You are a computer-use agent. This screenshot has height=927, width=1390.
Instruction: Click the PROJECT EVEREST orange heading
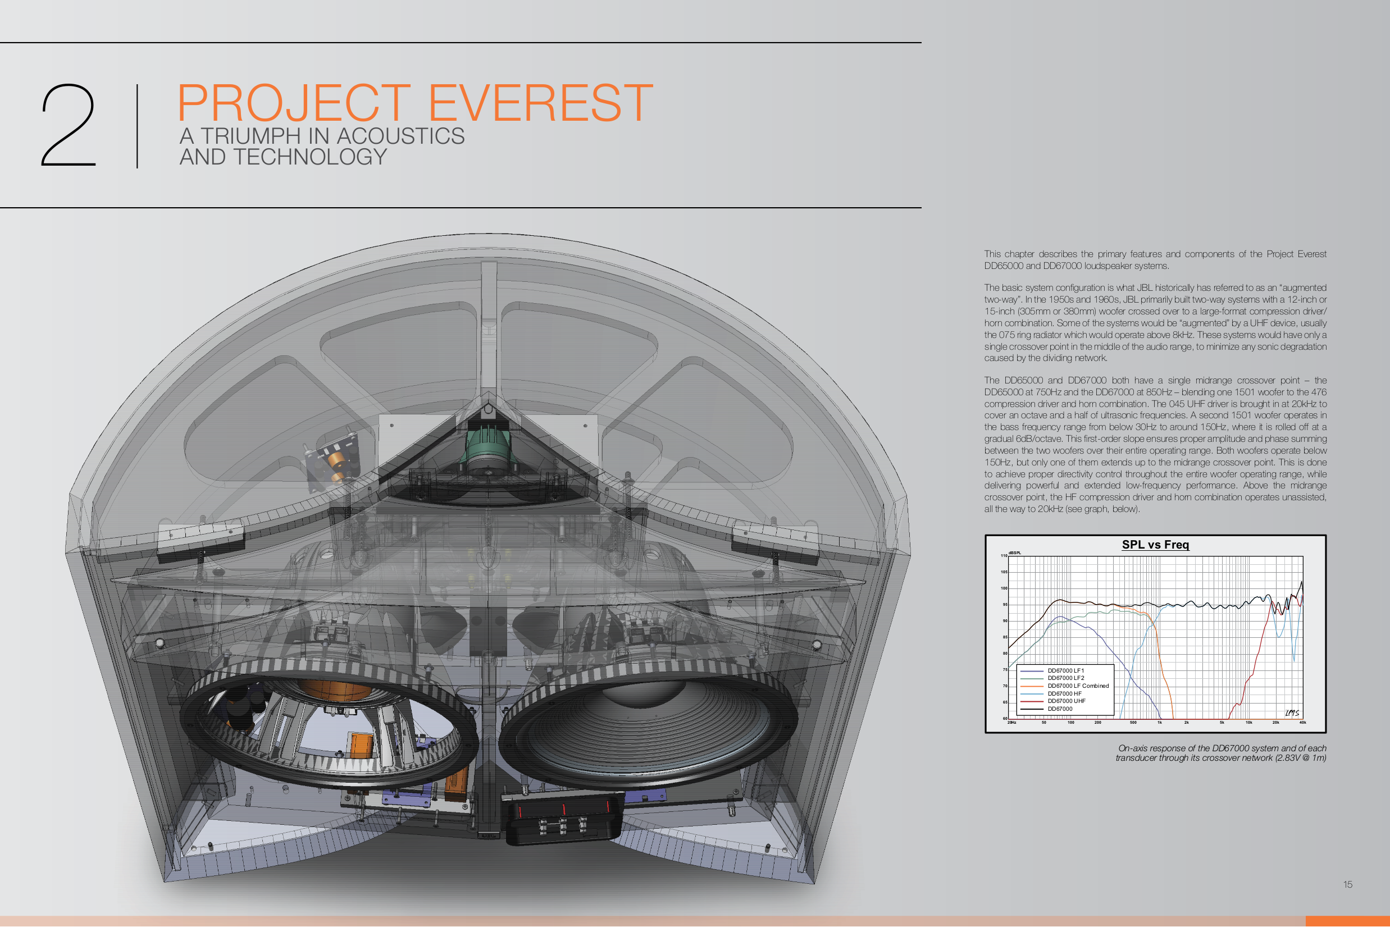414,103
